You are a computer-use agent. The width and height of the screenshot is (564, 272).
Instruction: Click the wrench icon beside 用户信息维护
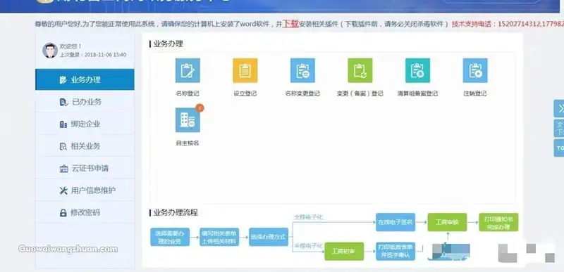click(x=63, y=190)
